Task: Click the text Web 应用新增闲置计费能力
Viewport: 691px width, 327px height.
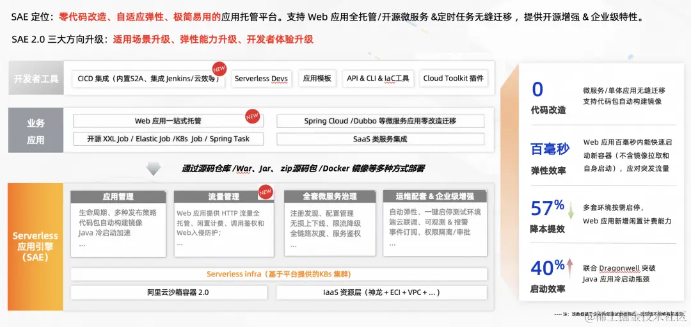Action: point(627,221)
